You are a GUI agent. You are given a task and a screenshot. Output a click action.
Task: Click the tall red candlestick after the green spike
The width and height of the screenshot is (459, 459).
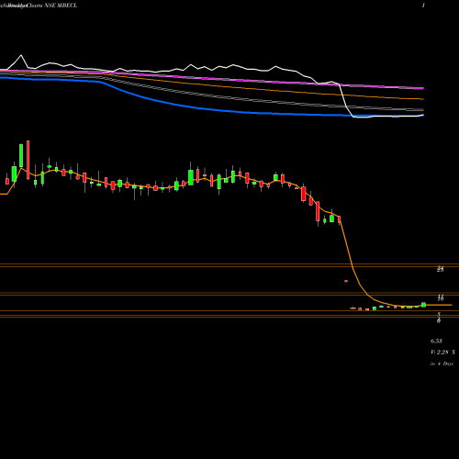coord(28,160)
